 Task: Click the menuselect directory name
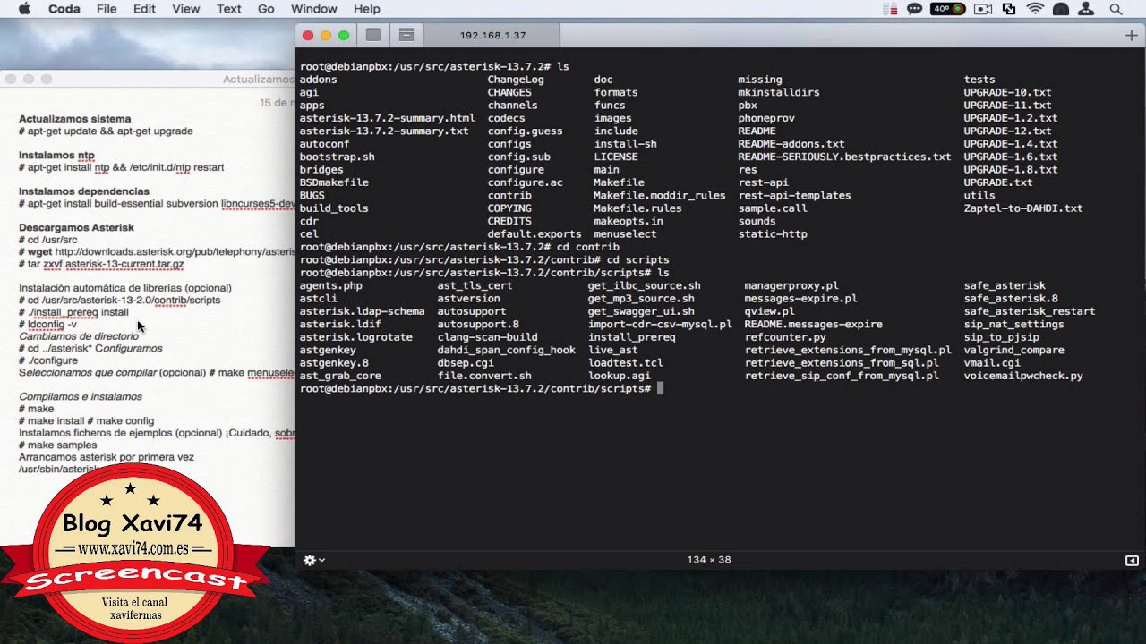(x=625, y=234)
